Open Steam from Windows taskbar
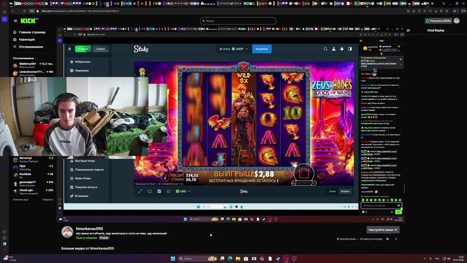This screenshot has width=467, height=263. [x=278, y=259]
